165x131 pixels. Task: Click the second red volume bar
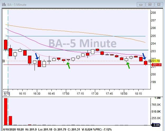pos(11,120)
